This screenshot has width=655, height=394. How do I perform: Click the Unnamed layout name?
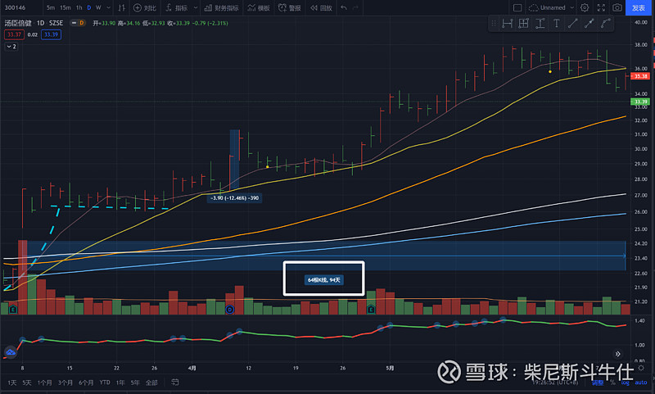553,8
